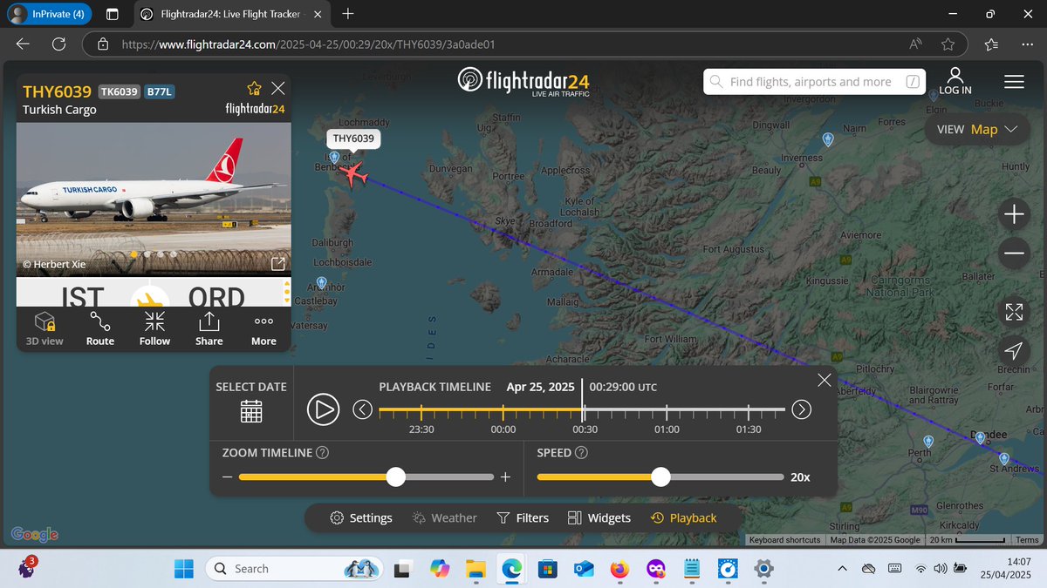The image size is (1047, 588).
Task: Log in to Flightradar24 account
Action: pos(955,81)
